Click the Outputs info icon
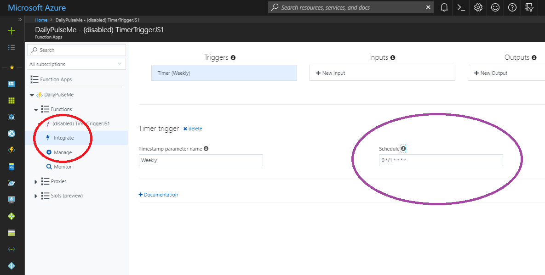 (x=534, y=57)
